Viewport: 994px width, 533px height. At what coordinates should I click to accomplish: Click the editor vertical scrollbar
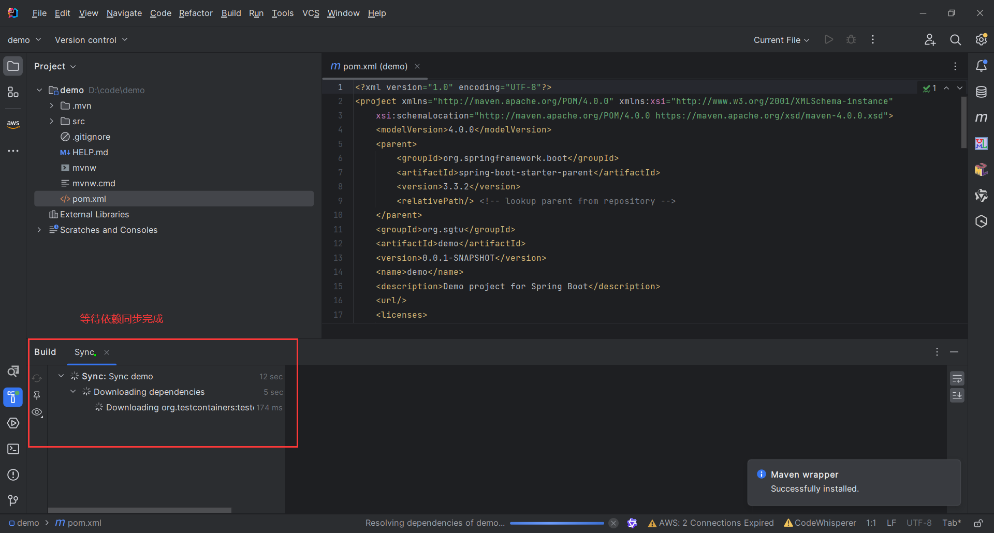point(963,123)
